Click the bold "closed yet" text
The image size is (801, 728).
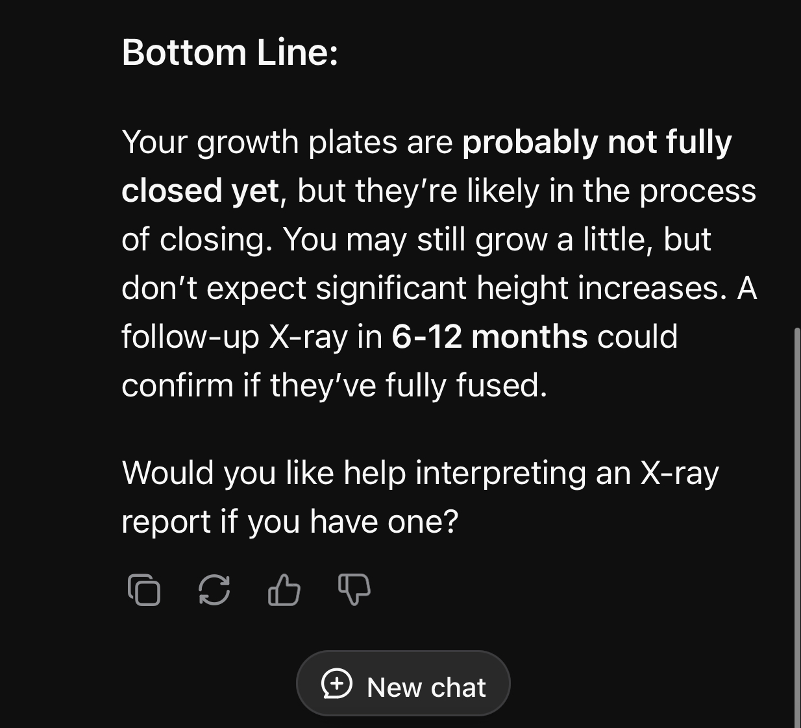click(200, 191)
